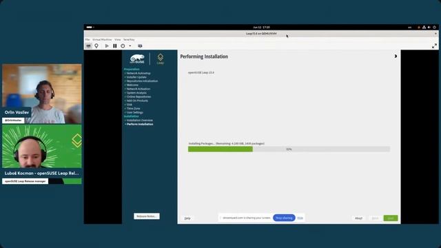The image size is (441, 248).
Task: Toggle fullscreen view of VM console
Action: click(434, 46)
